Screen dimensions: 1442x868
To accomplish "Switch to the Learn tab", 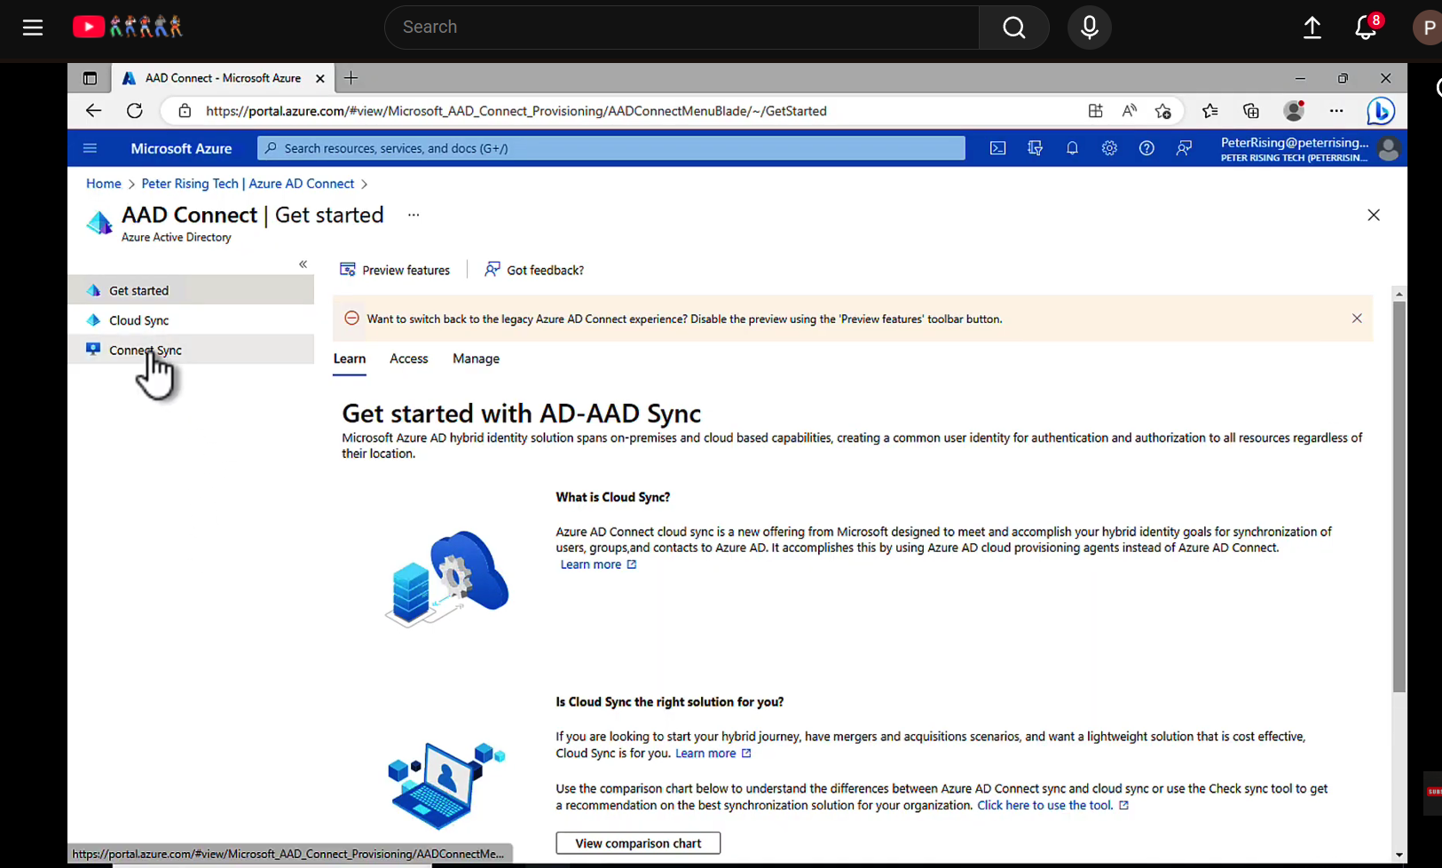I will tap(350, 359).
